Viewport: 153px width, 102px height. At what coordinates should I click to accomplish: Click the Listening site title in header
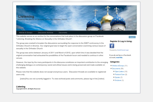point(26,17)
